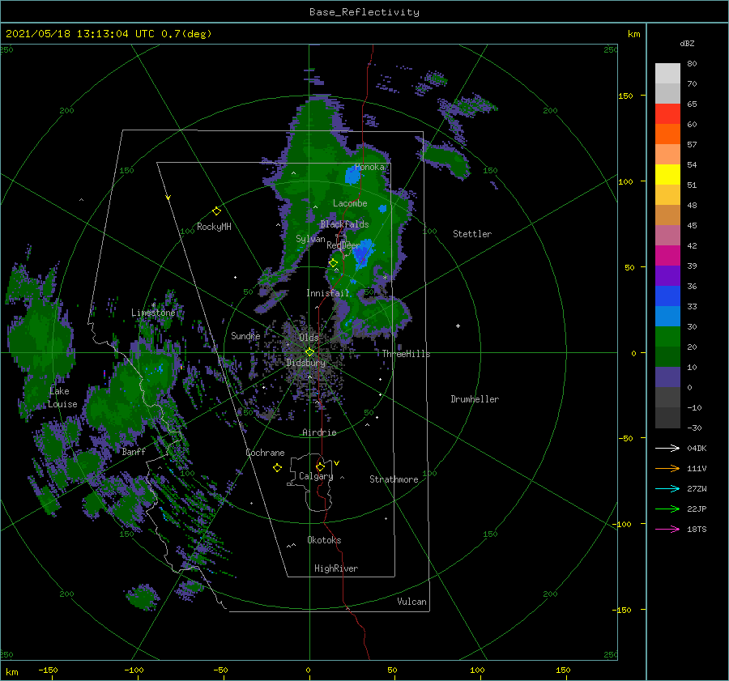The height and width of the screenshot is (681, 729).
Task: Click the Sundre label
Action: point(245,335)
